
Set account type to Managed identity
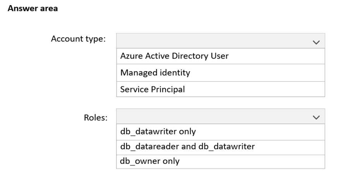point(220,73)
